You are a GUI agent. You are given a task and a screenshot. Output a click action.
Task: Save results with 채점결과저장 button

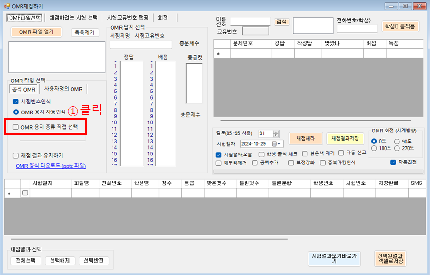[345, 138]
